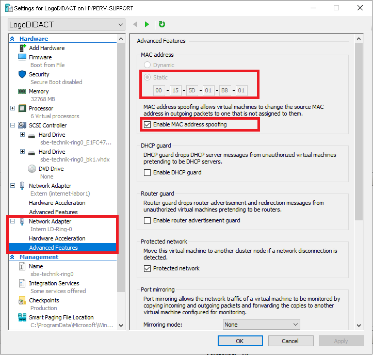Click the green Start VM arrow icon

pyautogui.click(x=147, y=24)
